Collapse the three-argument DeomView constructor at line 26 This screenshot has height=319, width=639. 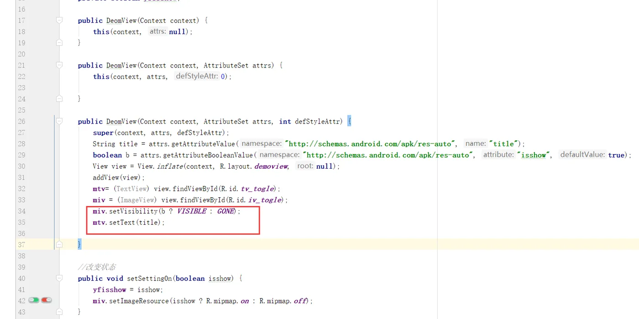[x=59, y=121]
